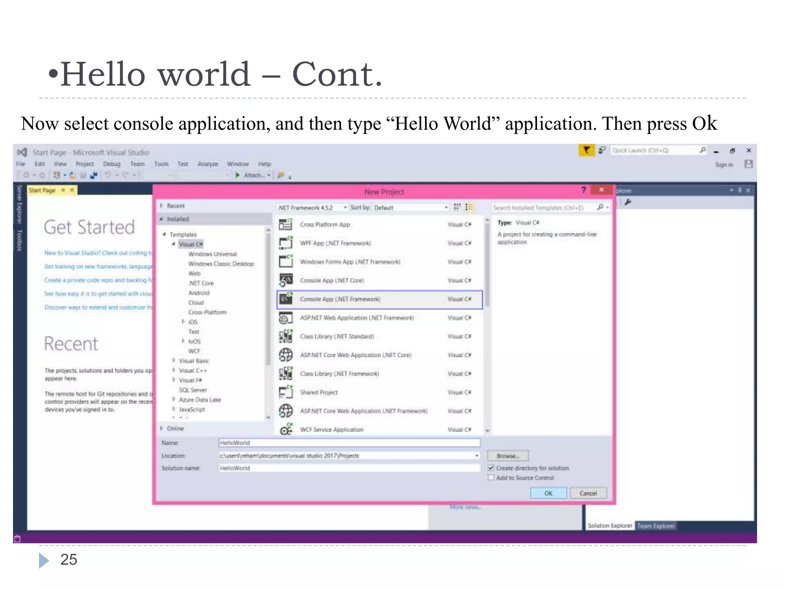
Task: Click the small icons view button
Action: point(457,207)
